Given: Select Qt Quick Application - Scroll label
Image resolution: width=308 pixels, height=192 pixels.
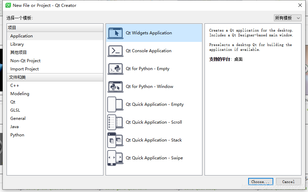Looking at the screenshot, I should click(154, 122).
